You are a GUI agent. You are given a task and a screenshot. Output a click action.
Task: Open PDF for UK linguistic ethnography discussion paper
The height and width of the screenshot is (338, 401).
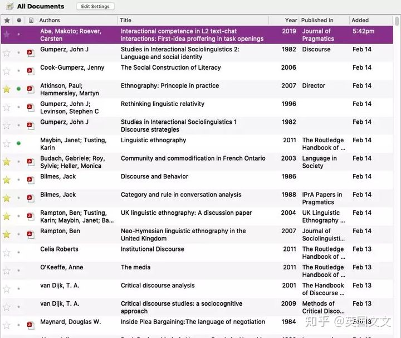coord(31,216)
